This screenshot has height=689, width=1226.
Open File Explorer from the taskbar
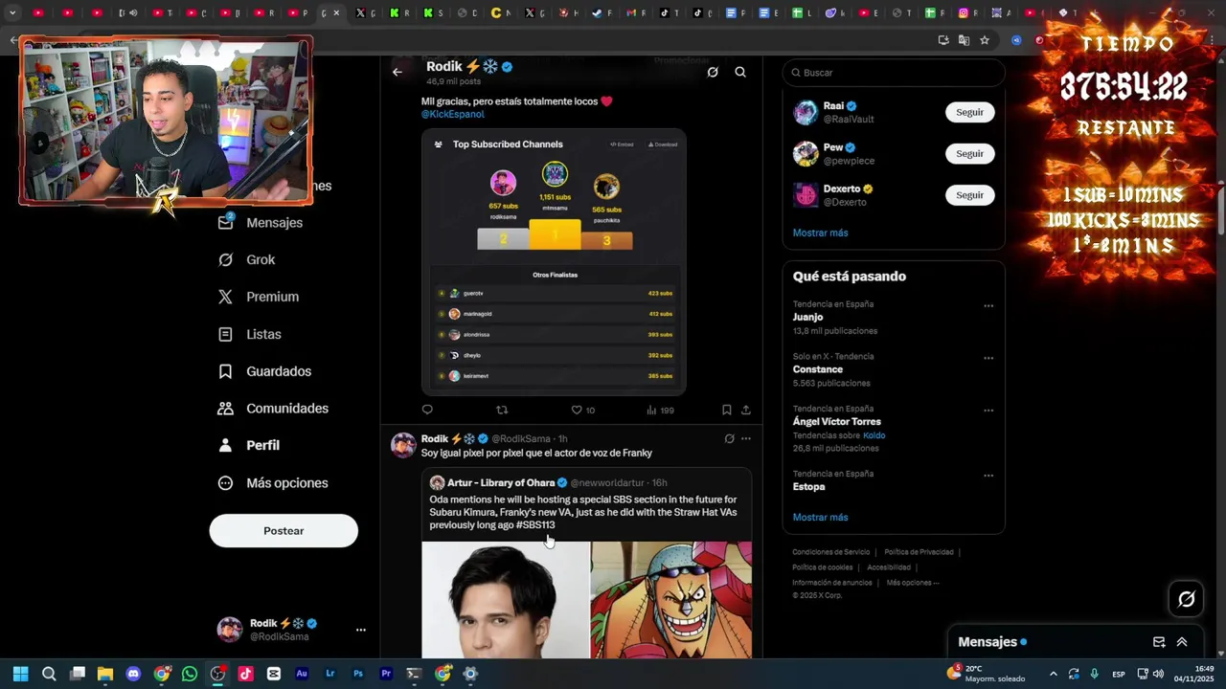[x=105, y=674]
